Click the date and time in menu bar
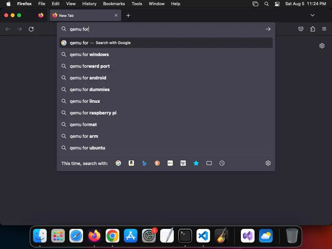332x249 pixels. click(x=305, y=4)
